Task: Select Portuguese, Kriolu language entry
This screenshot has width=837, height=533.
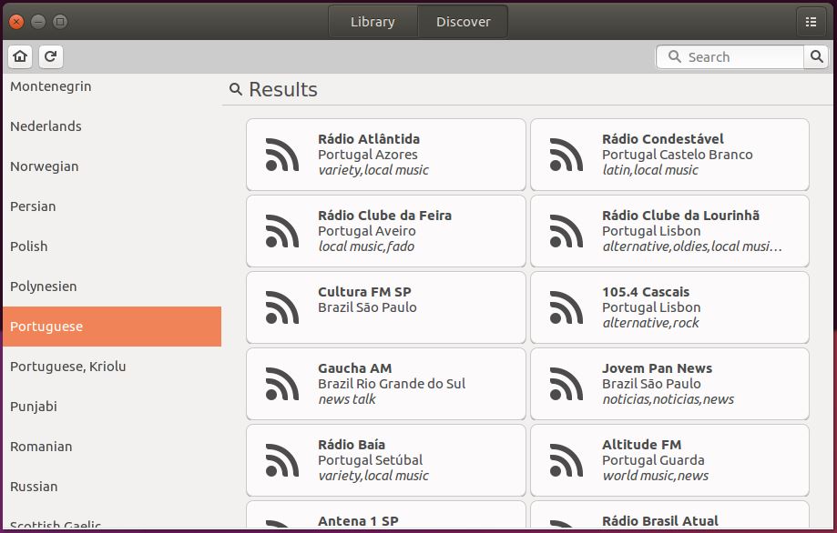Action: click(x=68, y=367)
